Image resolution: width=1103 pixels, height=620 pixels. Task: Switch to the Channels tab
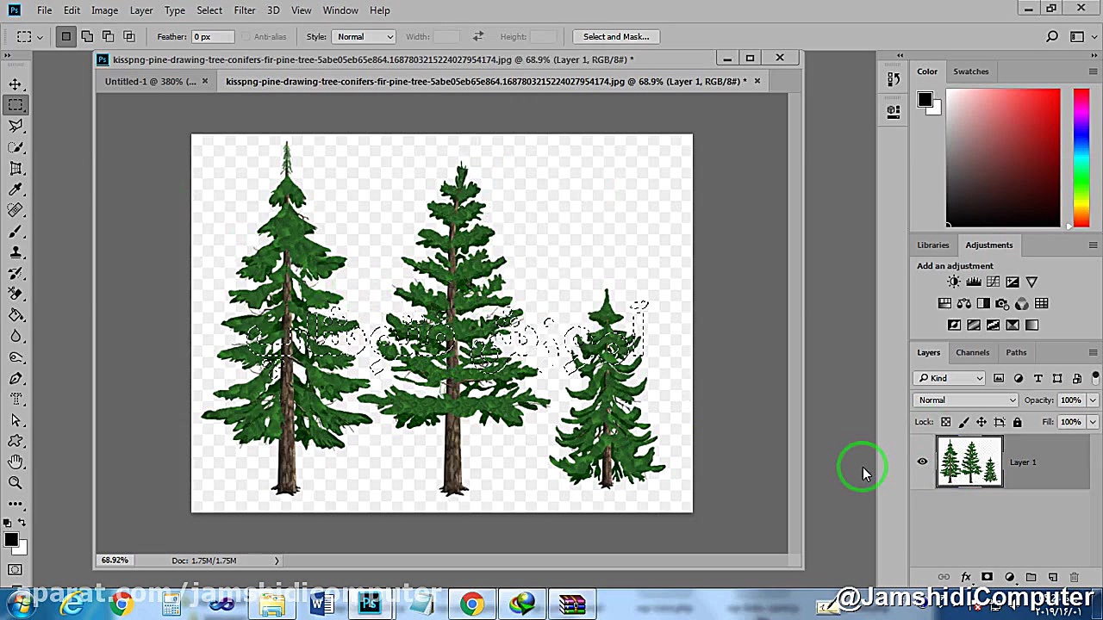pyautogui.click(x=972, y=352)
